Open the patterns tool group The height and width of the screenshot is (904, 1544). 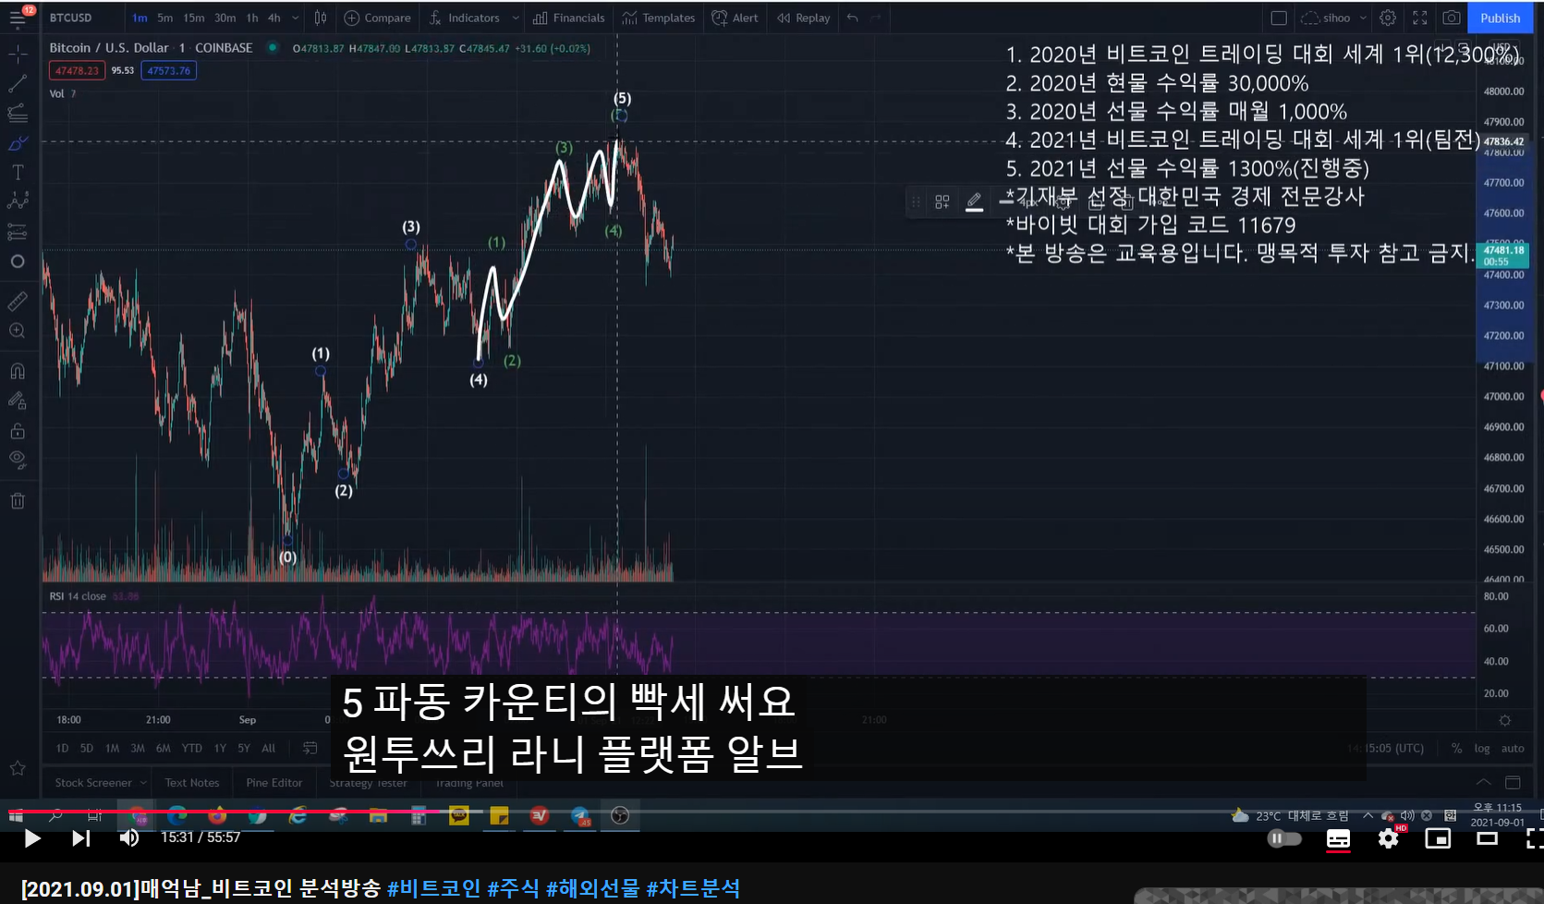18,202
